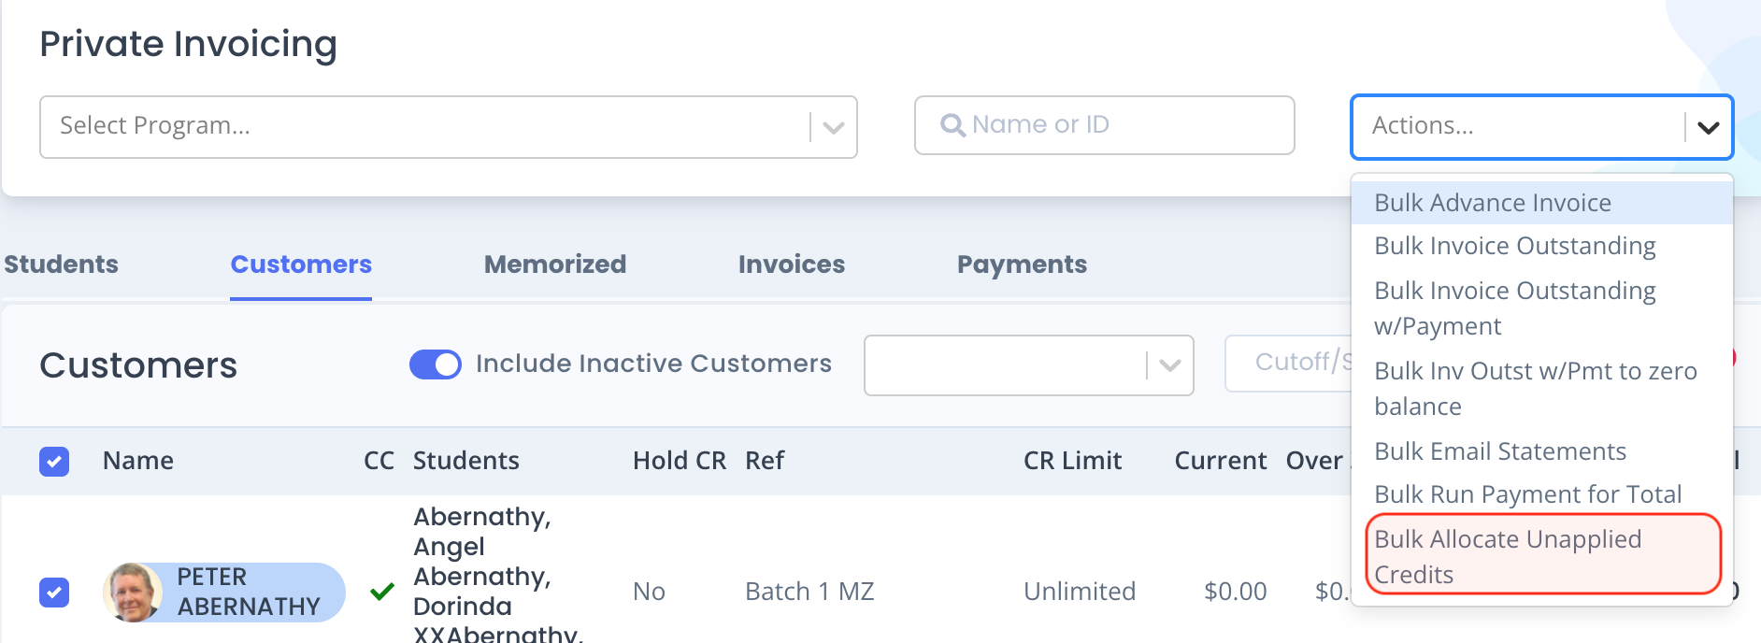Screen dimensions: 1761x643
Task: Click the green CC checkmark icon
Action: tap(381, 592)
